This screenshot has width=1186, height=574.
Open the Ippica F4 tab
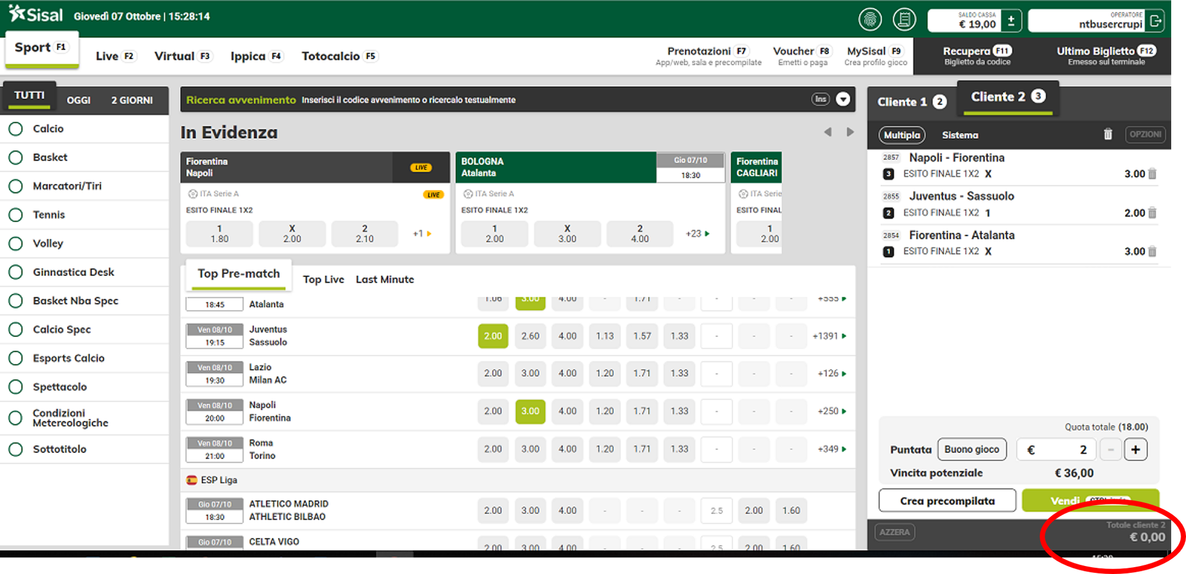point(256,56)
